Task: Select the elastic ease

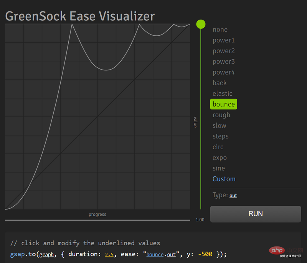Action: (223, 93)
